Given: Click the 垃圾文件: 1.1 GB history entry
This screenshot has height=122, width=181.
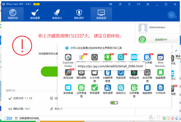Looking at the screenshot, I should coord(20,98).
